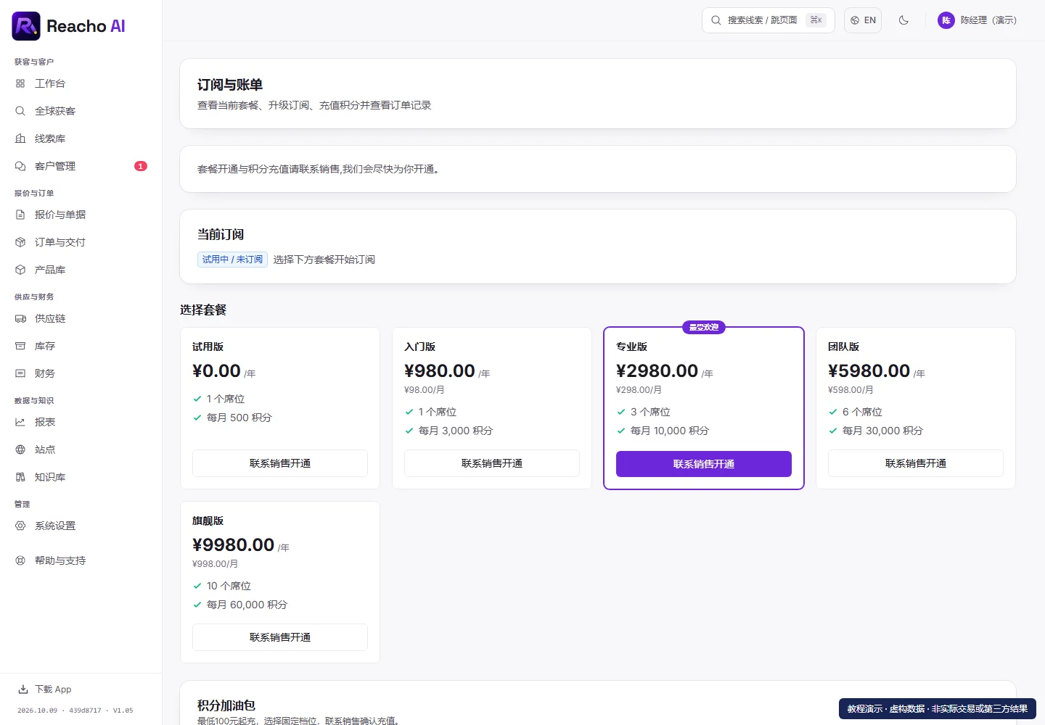Screen dimensions: 1045x725
Task: Open 知识库 book icon
Action: (20, 477)
